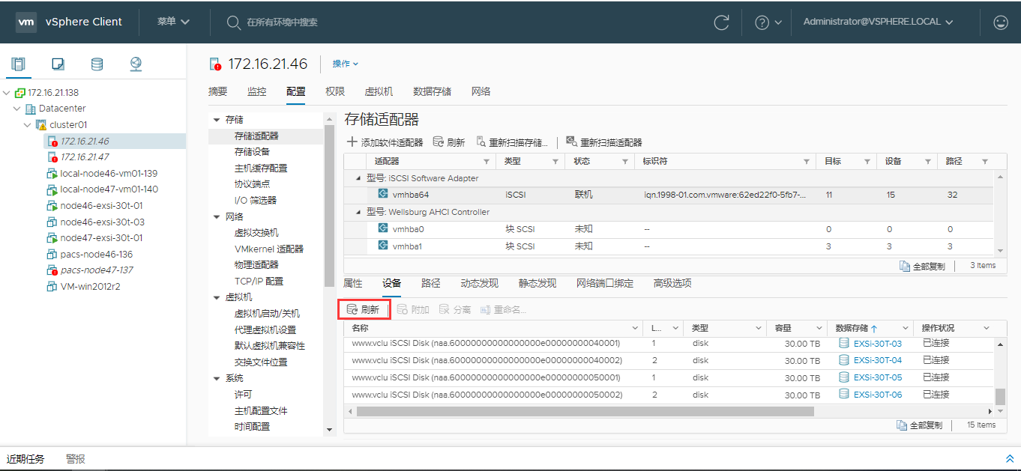This screenshot has width=1021, height=471.
Task: Switch to VMs and Templates view icon
Action: click(x=58, y=64)
